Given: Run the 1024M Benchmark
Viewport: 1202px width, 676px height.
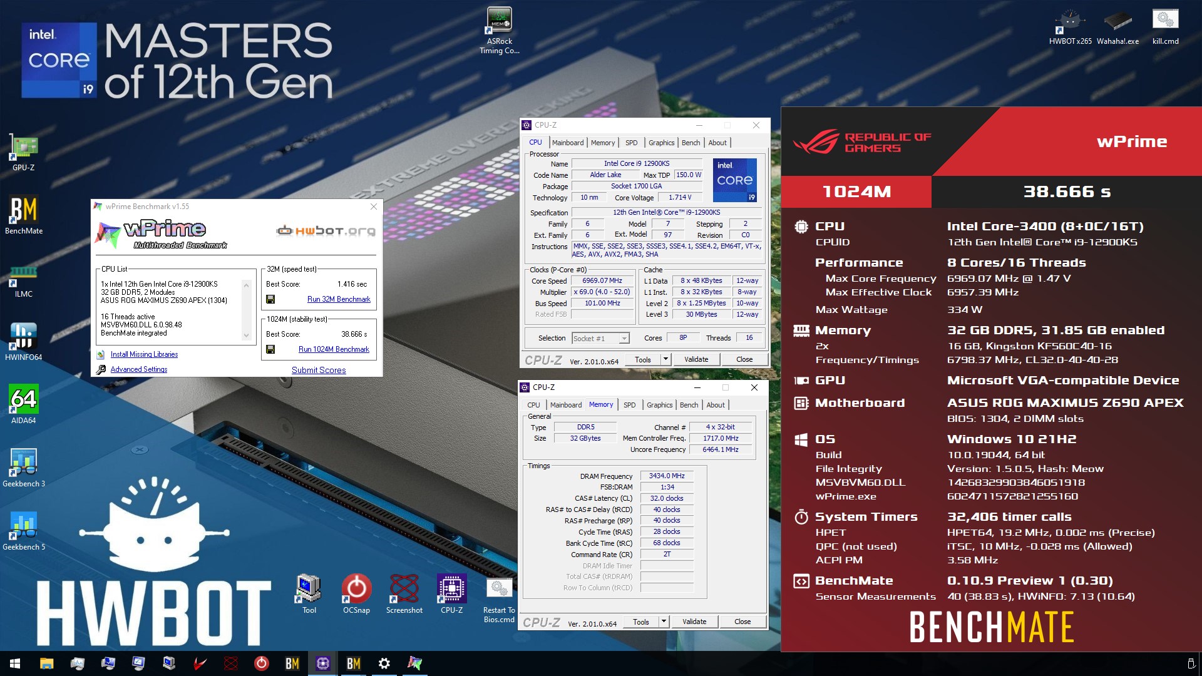Looking at the screenshot, I should [334, 349].
